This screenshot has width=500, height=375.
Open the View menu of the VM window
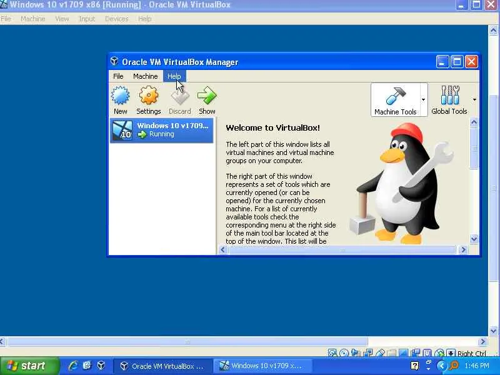click(62, 19)
